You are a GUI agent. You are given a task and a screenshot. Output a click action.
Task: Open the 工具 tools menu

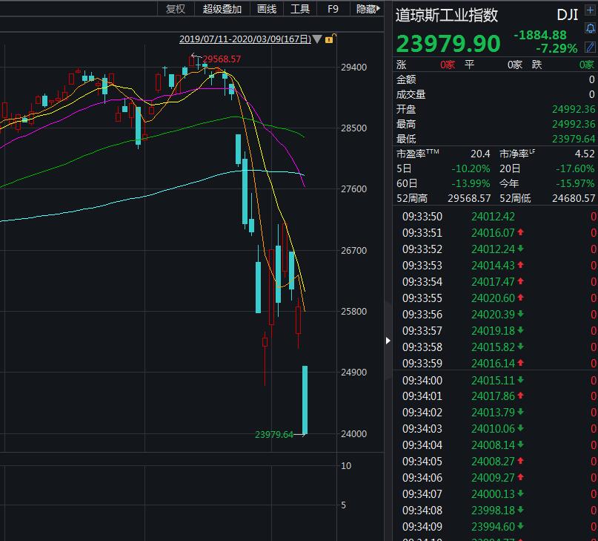pos(300,9)
